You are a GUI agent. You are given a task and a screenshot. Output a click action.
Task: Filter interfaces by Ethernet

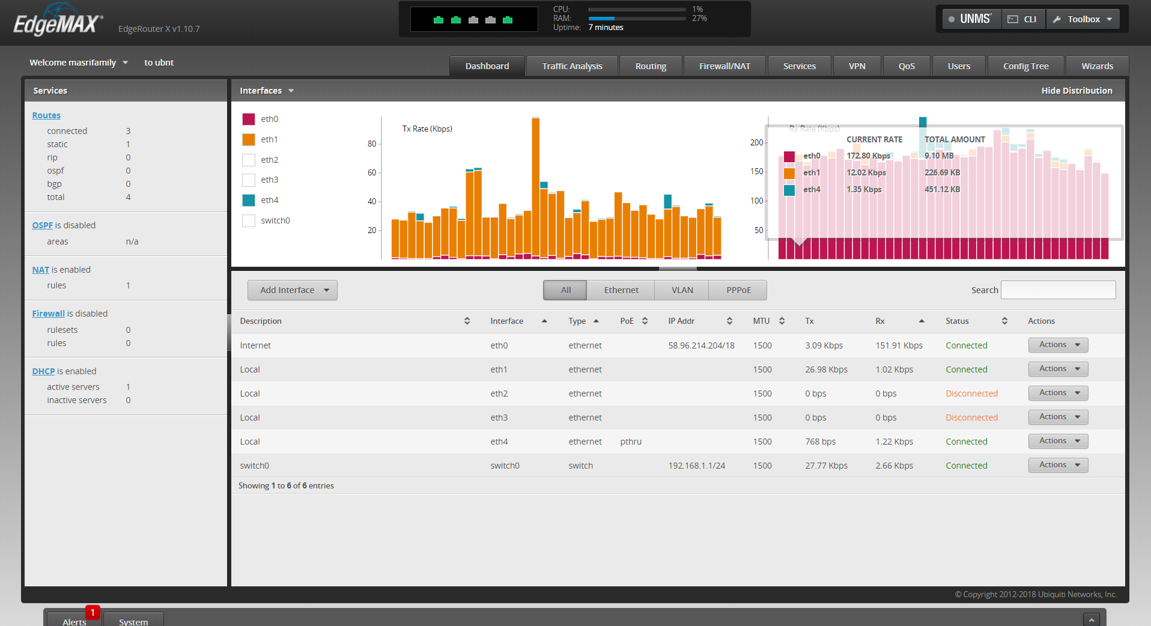point(621,290)
